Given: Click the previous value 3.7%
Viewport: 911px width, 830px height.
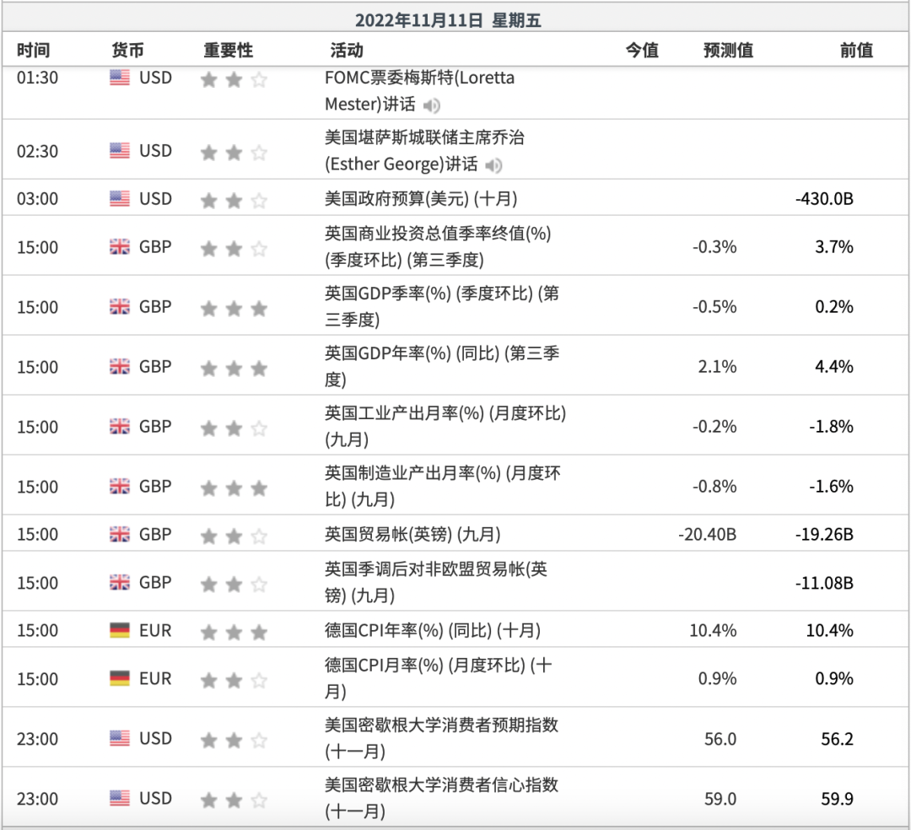Looking at the screenshot, I should click(x=834, y=247).
